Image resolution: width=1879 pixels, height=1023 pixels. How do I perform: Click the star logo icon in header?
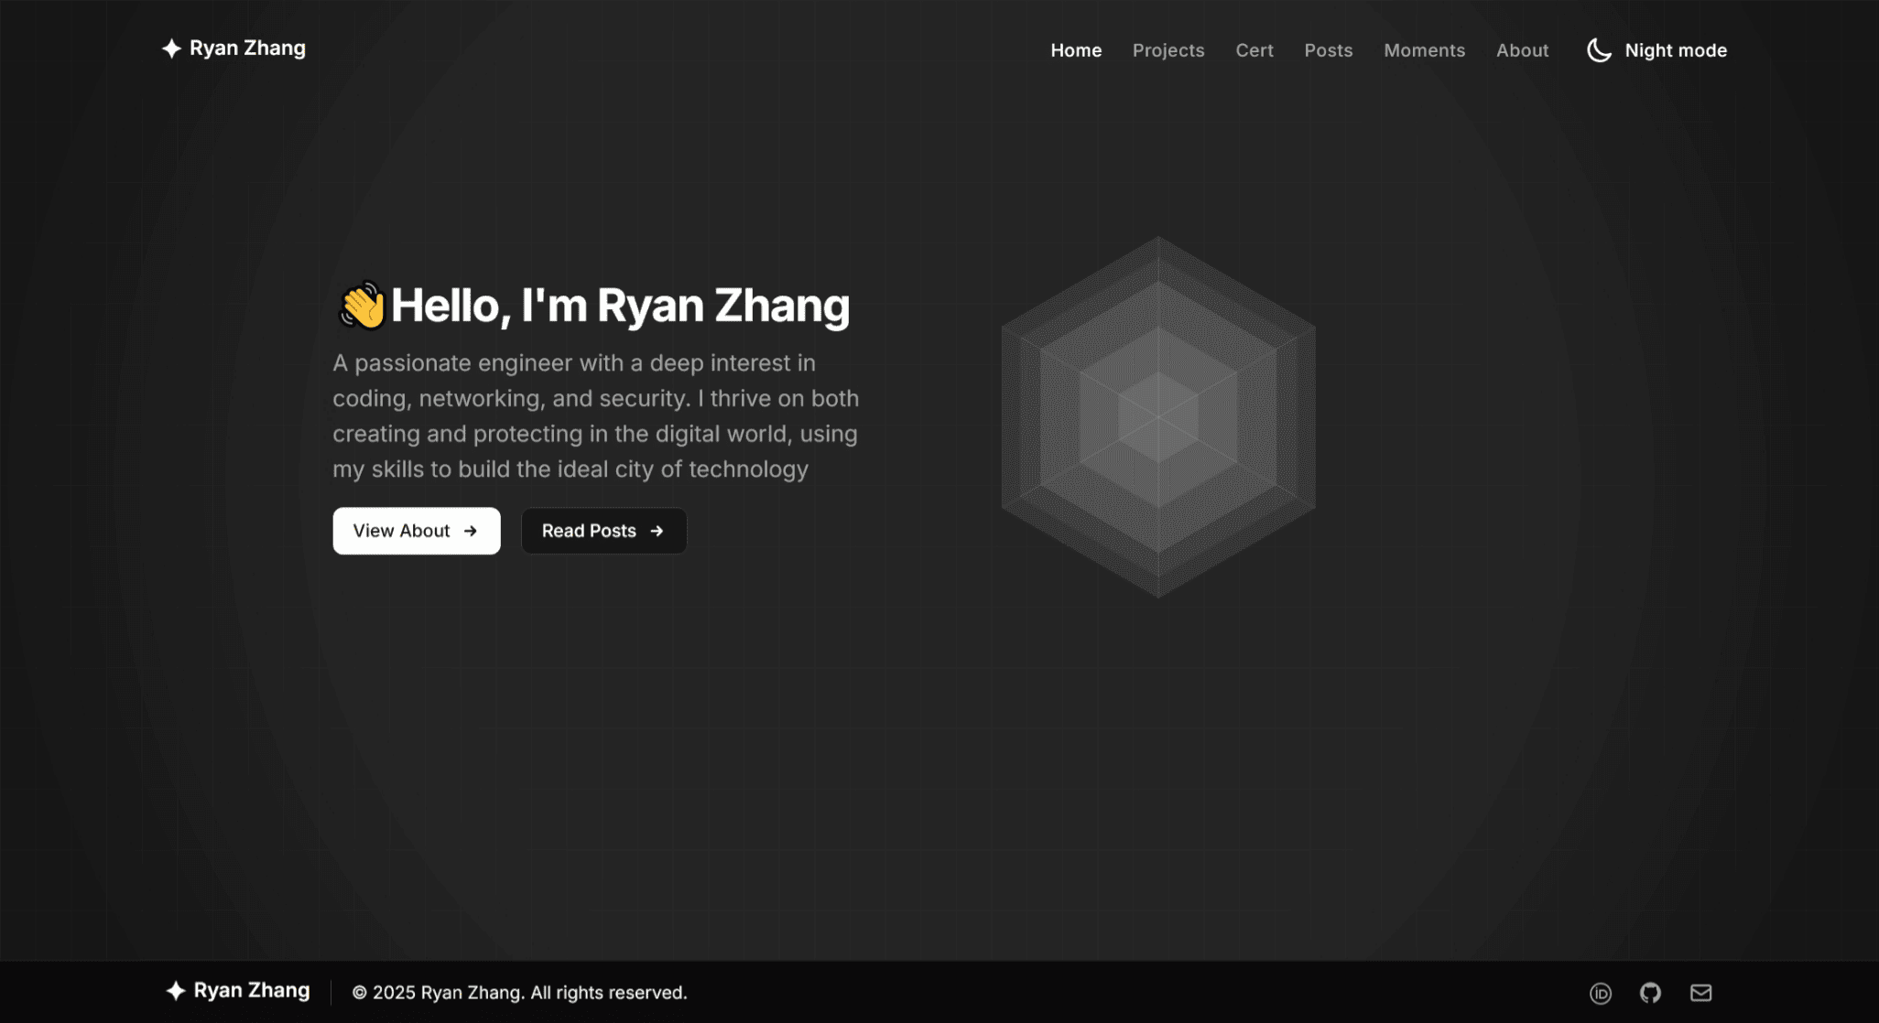171,48
